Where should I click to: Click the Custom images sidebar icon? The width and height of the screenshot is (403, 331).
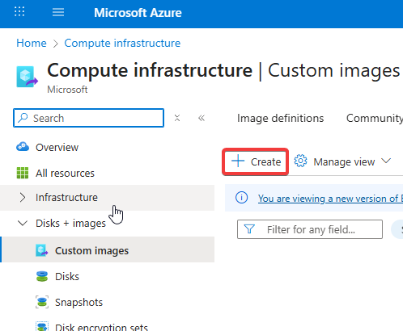tap(42, 250)
